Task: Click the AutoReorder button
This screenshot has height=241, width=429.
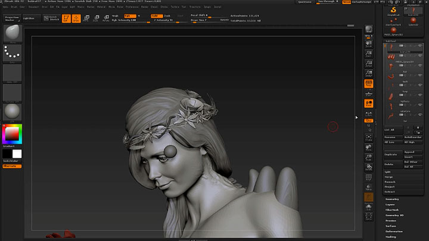Action: pyautogui.click(x=413, y=137)
